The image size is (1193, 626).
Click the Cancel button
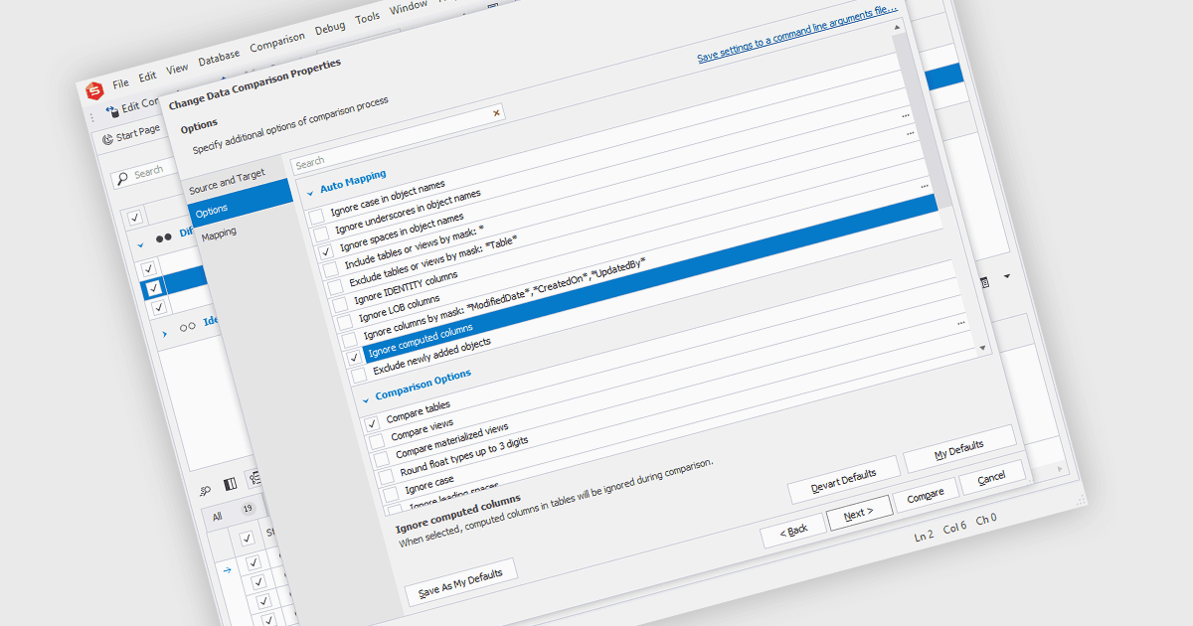pyautogui.click(x=992, y=476)
